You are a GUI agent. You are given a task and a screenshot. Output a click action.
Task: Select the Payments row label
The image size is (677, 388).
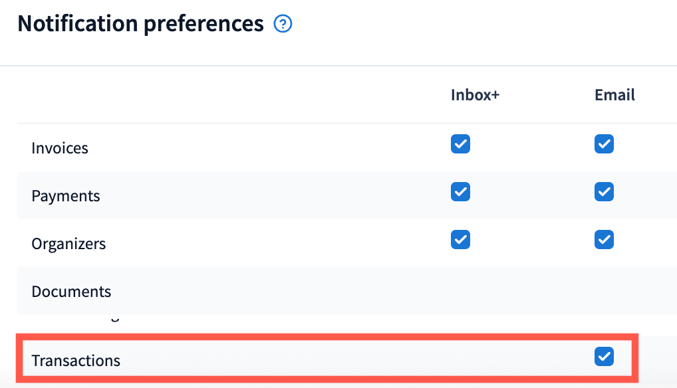click(66, 196)
